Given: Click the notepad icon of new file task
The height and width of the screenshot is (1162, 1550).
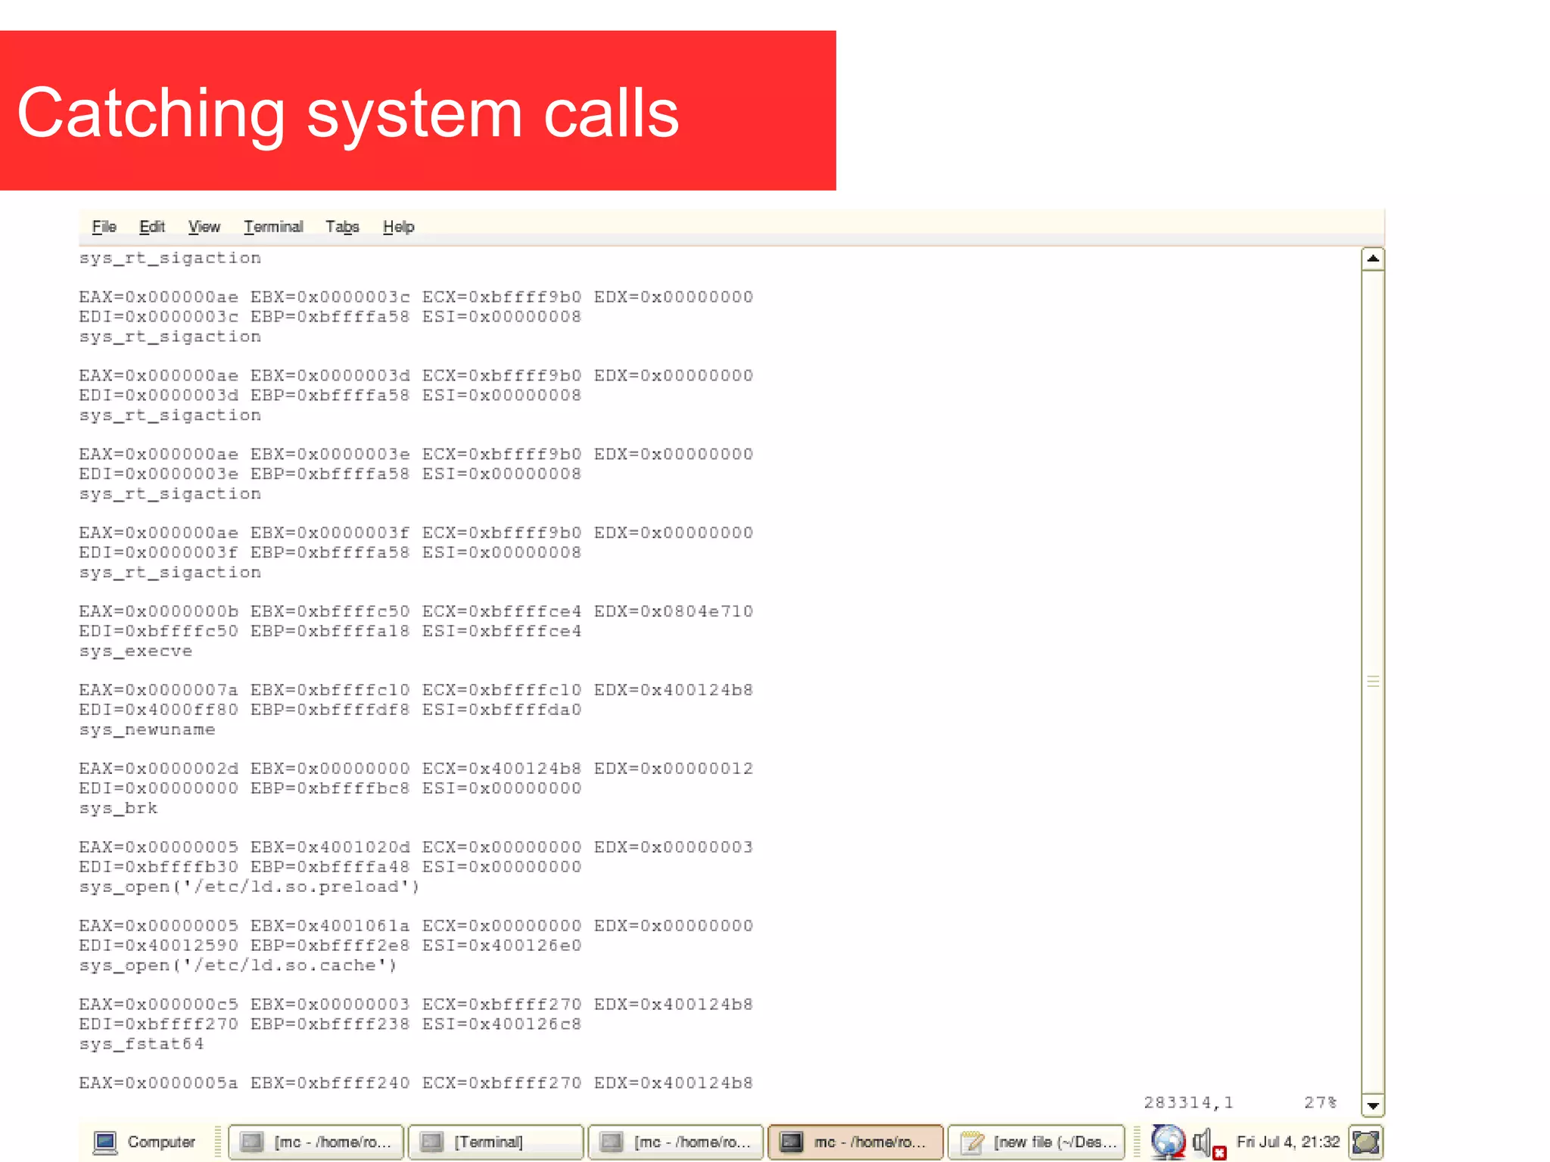Looking at the screenshot, I should (972, 1142).
